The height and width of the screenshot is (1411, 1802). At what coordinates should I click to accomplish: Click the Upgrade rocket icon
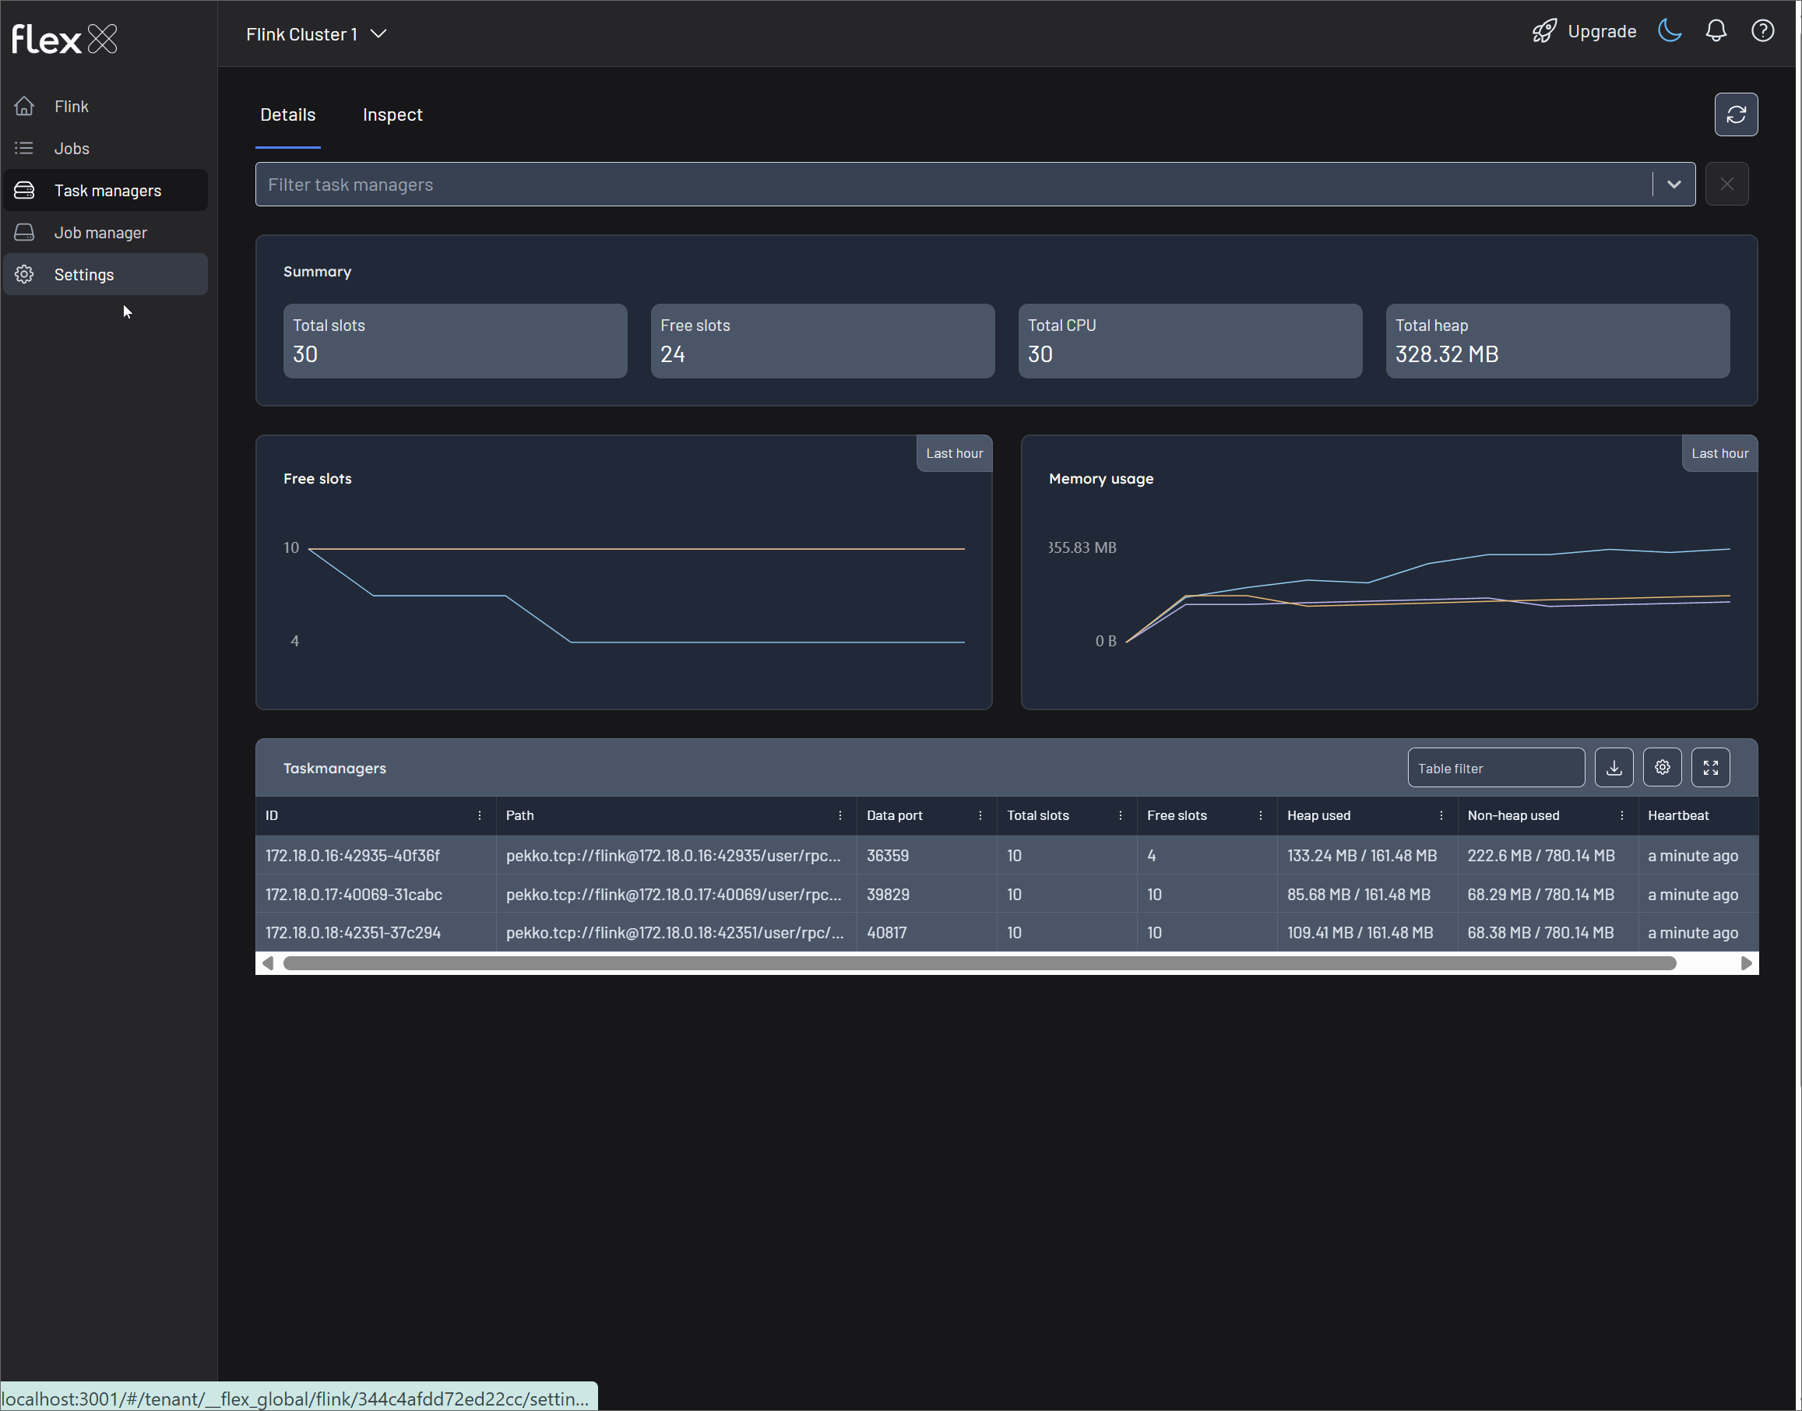click(1543, 32)
